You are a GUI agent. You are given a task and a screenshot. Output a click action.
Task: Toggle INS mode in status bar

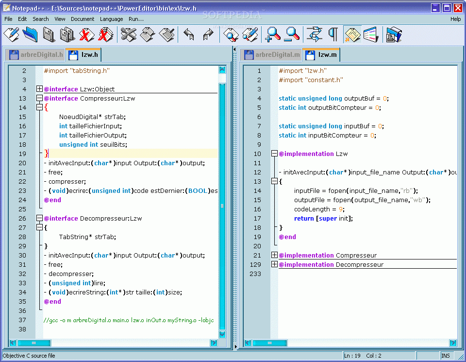pos(446,356)
